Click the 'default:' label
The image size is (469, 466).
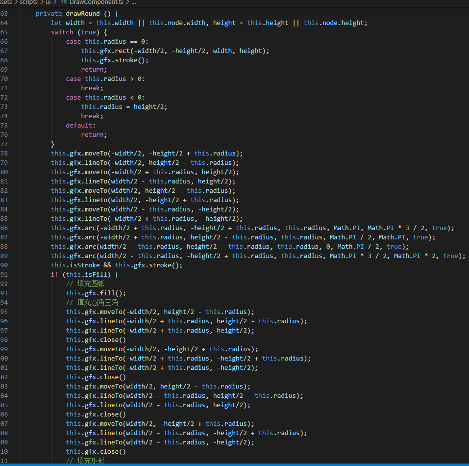(x=81, y=126)
